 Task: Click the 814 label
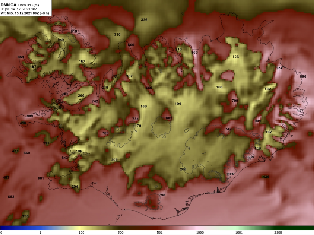pos(230,174)
